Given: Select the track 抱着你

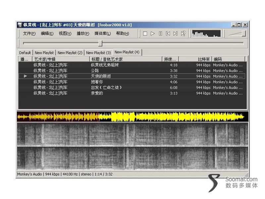Looking at the screenshot, I should click(132, 82).
